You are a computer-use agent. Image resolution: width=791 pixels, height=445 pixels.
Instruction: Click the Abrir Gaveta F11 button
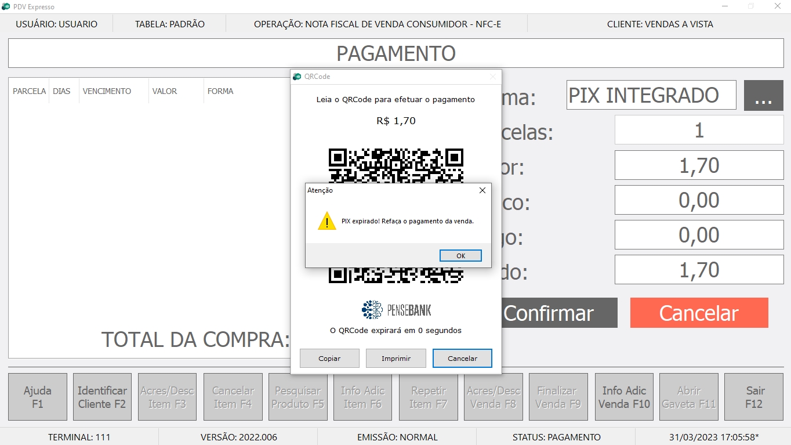click(689, 397)
